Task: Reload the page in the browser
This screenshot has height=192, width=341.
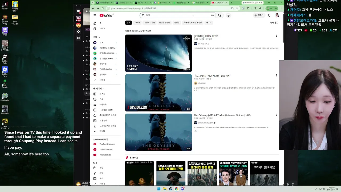Action: tap(103, 8)
